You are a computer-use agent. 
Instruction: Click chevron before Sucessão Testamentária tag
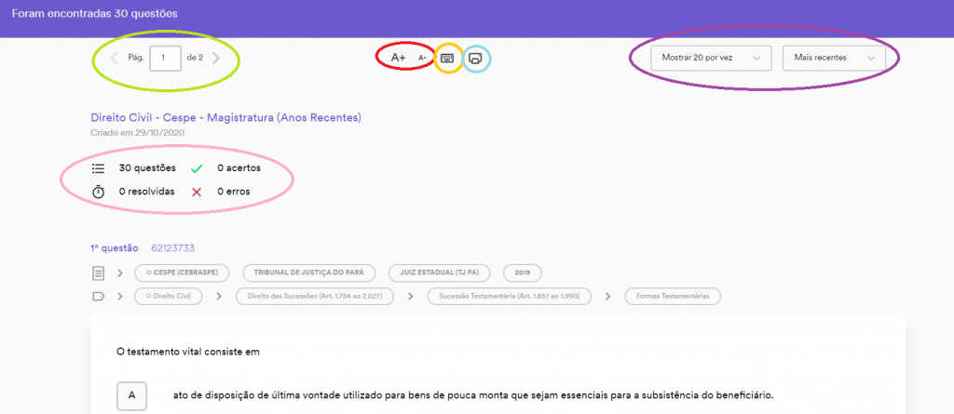pos(411,297)
